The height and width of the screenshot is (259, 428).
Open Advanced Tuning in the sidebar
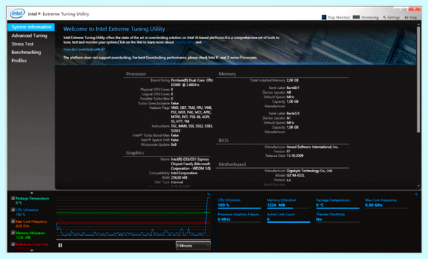coord(29,36)
